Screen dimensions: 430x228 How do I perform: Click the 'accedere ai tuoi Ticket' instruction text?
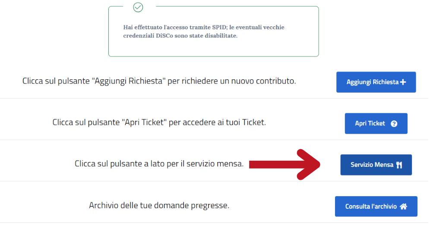point(159,122)
